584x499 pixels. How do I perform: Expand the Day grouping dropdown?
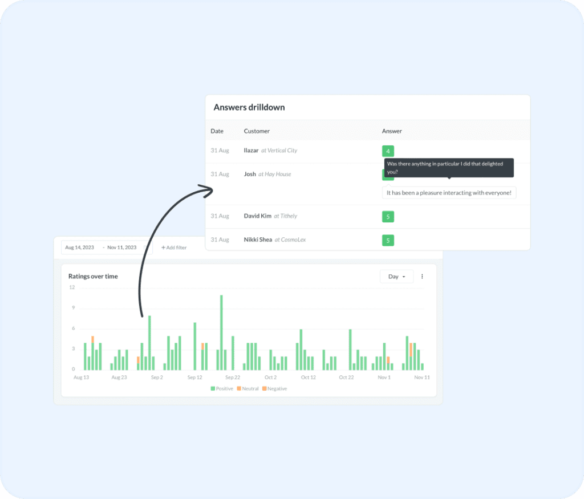coord(396,277)
